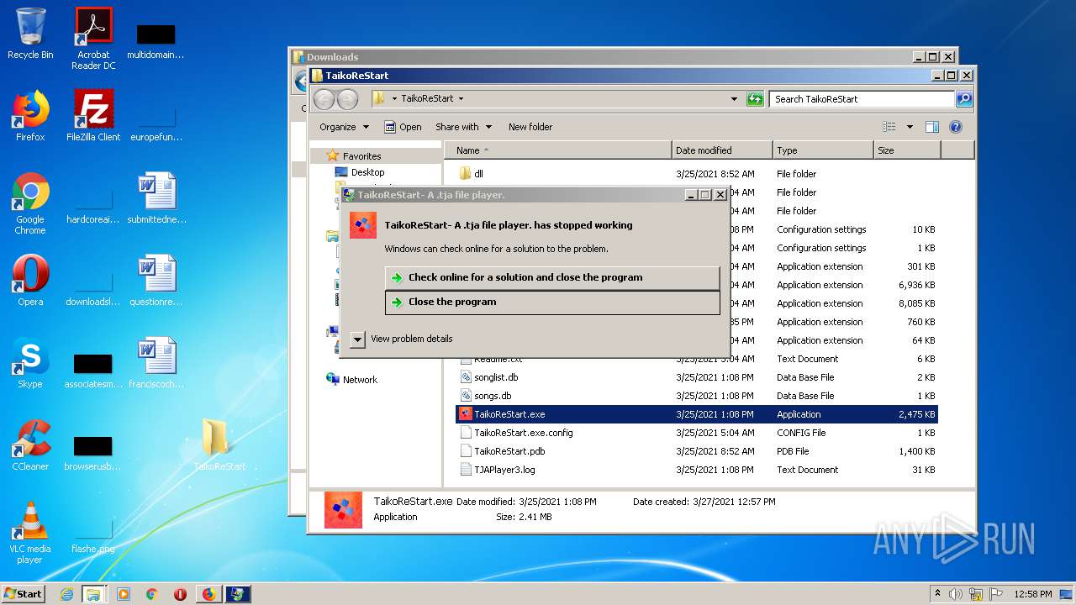Open address bar history dropdown
The height and width of the screenshot is (605, 1076).
[x=734, y=99]
